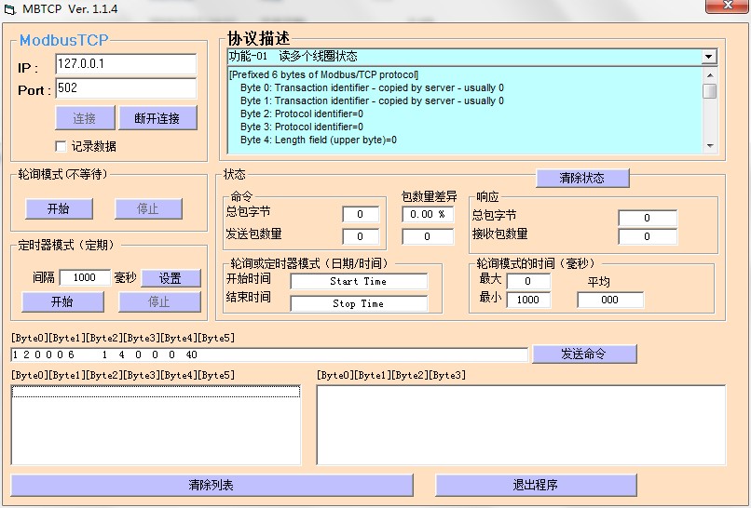Click the 协议描述 heading

pos(259,38)
